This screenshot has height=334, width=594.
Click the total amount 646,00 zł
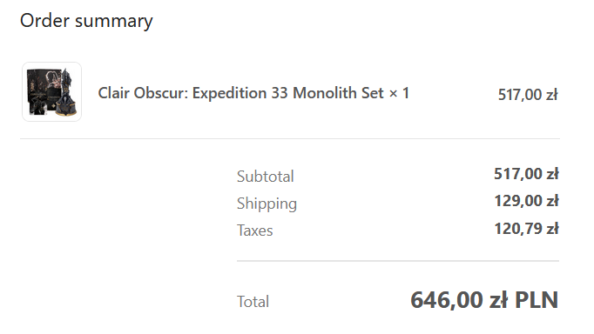[x=459, y=300]
